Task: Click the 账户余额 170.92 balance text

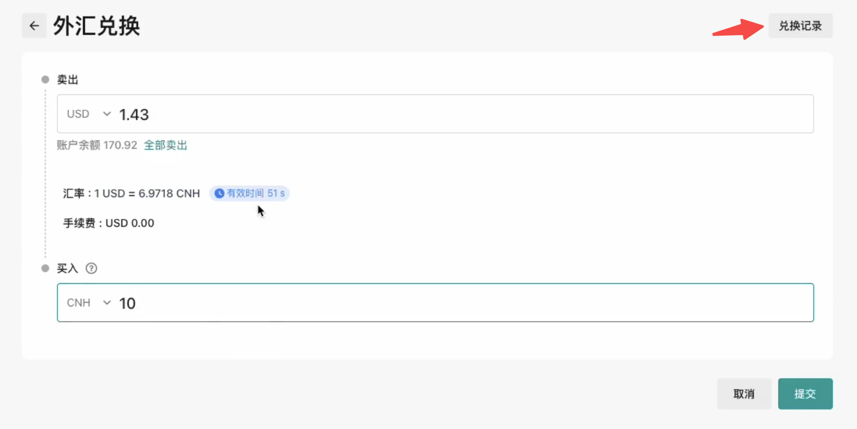Action: point(97,145)
